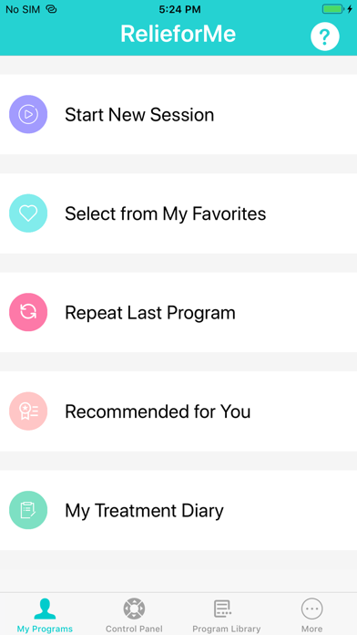
Task: Open the Program Library tab icon
Action: coord(222,609)
